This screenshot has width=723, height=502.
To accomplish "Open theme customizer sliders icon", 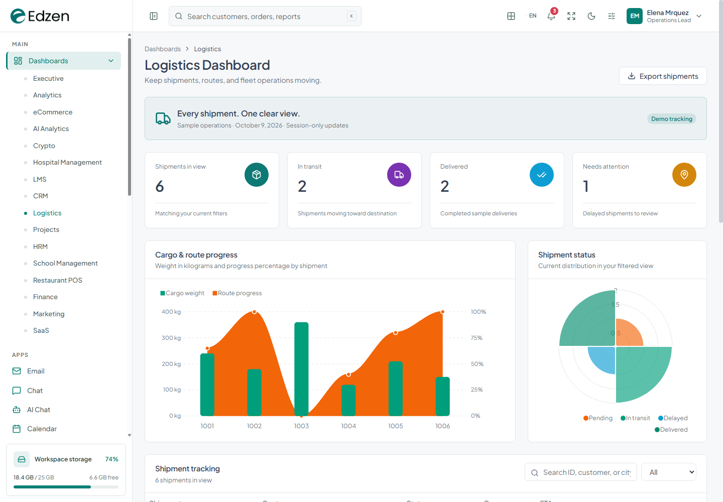I will (612, 16).
